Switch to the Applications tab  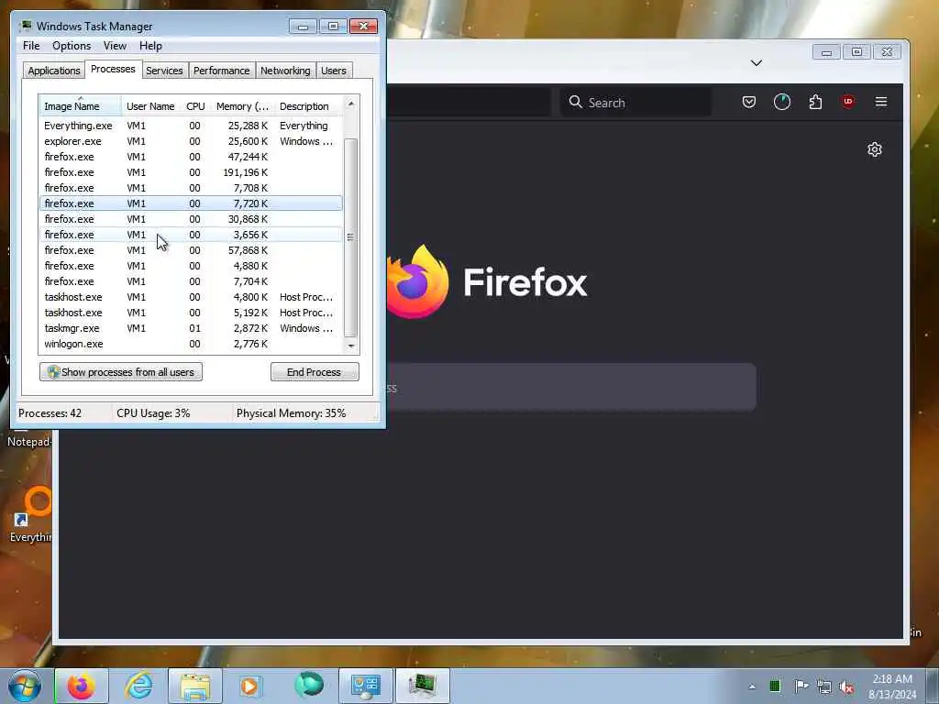[54, 71]
